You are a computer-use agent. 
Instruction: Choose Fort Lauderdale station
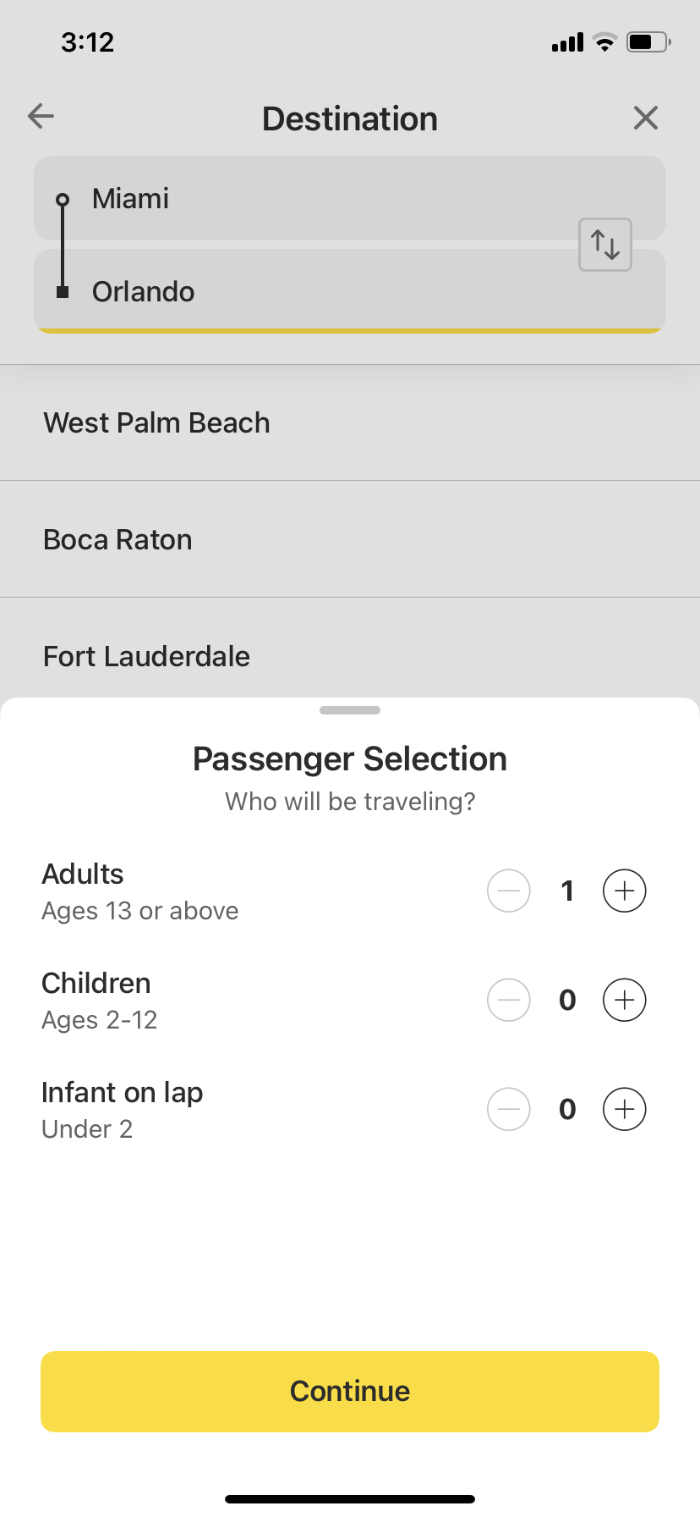(350, 648)
